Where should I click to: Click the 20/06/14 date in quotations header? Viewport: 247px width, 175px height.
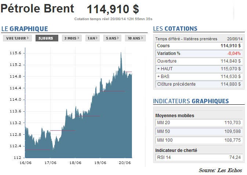click(235, 39)
